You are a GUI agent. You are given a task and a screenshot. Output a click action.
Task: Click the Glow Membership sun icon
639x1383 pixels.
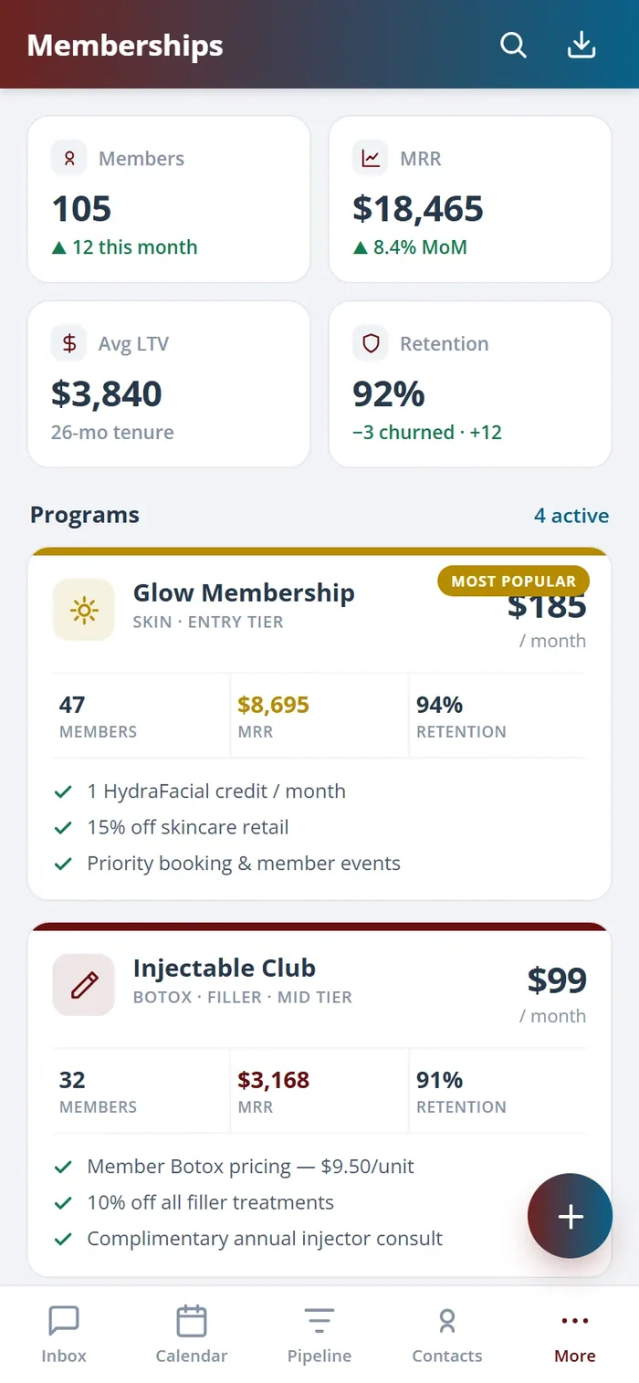(83, 610)
